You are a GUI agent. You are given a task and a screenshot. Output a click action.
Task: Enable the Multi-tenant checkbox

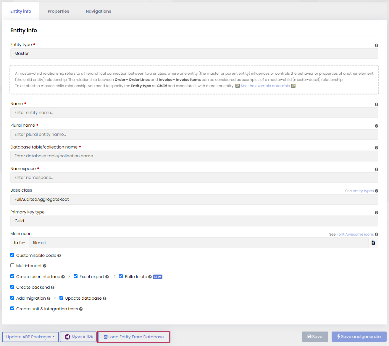12,265
